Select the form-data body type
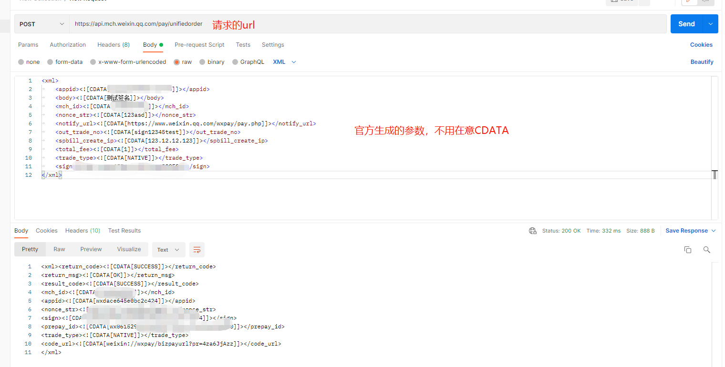725x367 pixels. [65, 62]
